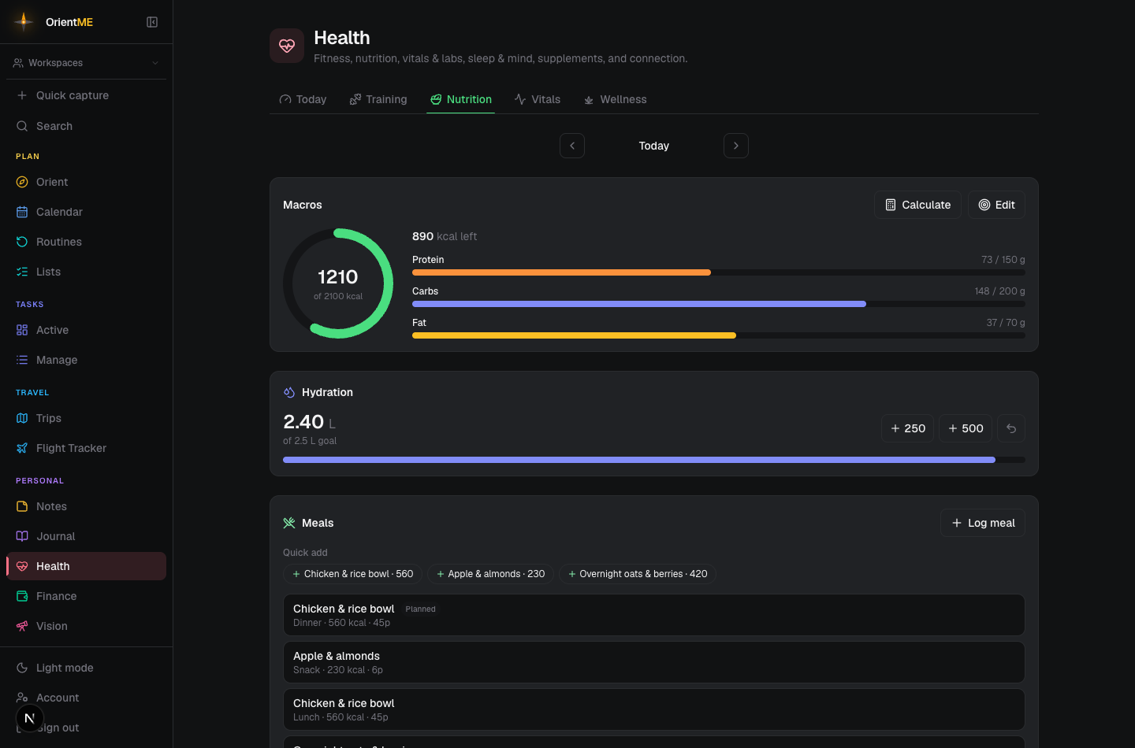Open Search in the sidebar

[x=86, y=126]
